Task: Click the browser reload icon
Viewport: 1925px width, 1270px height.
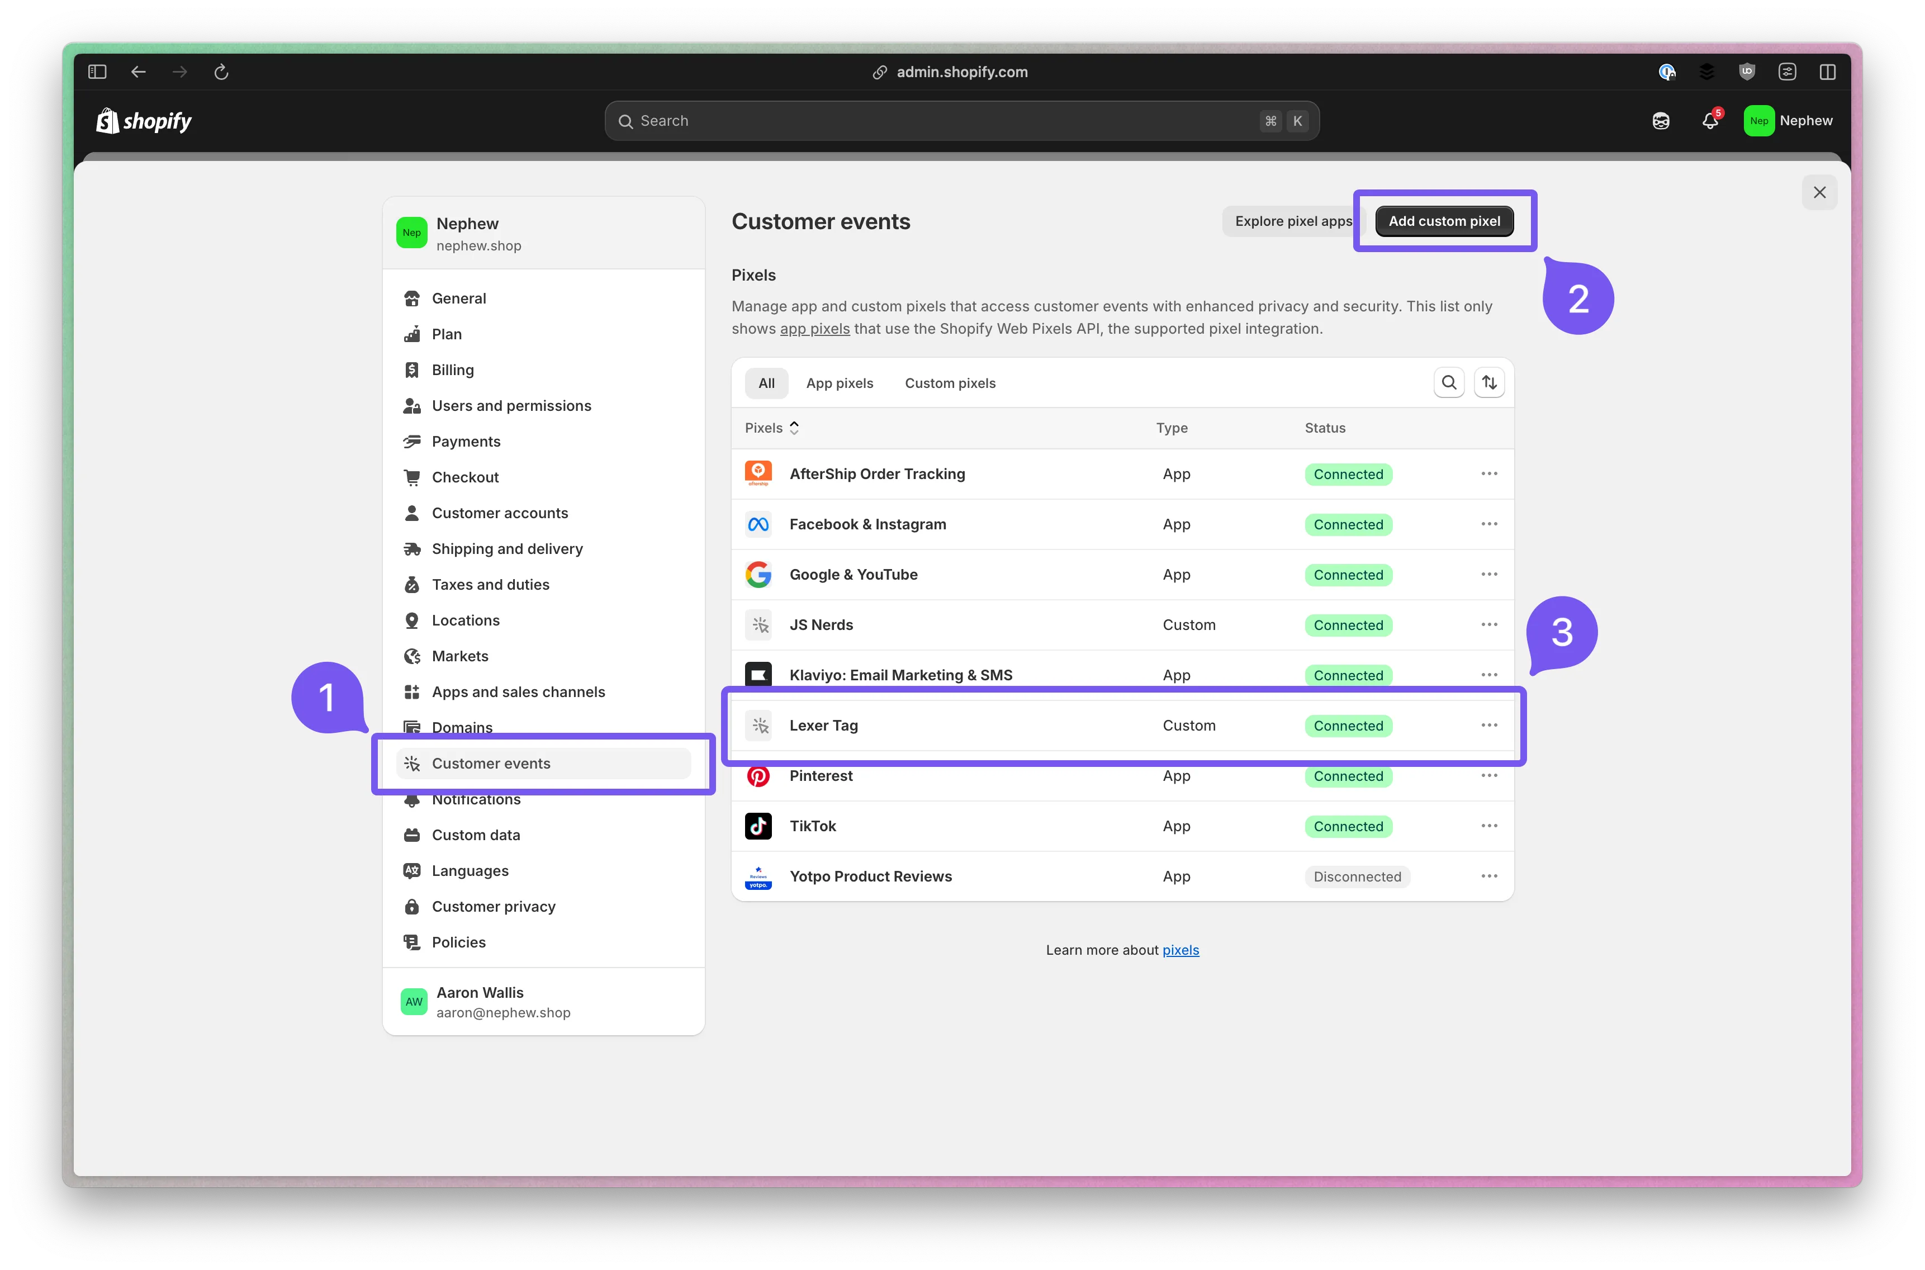Action: (x=221, y=72)
